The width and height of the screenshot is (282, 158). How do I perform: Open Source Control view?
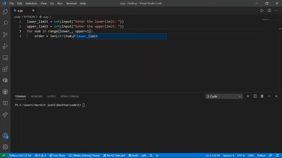[x=5, y=35]
